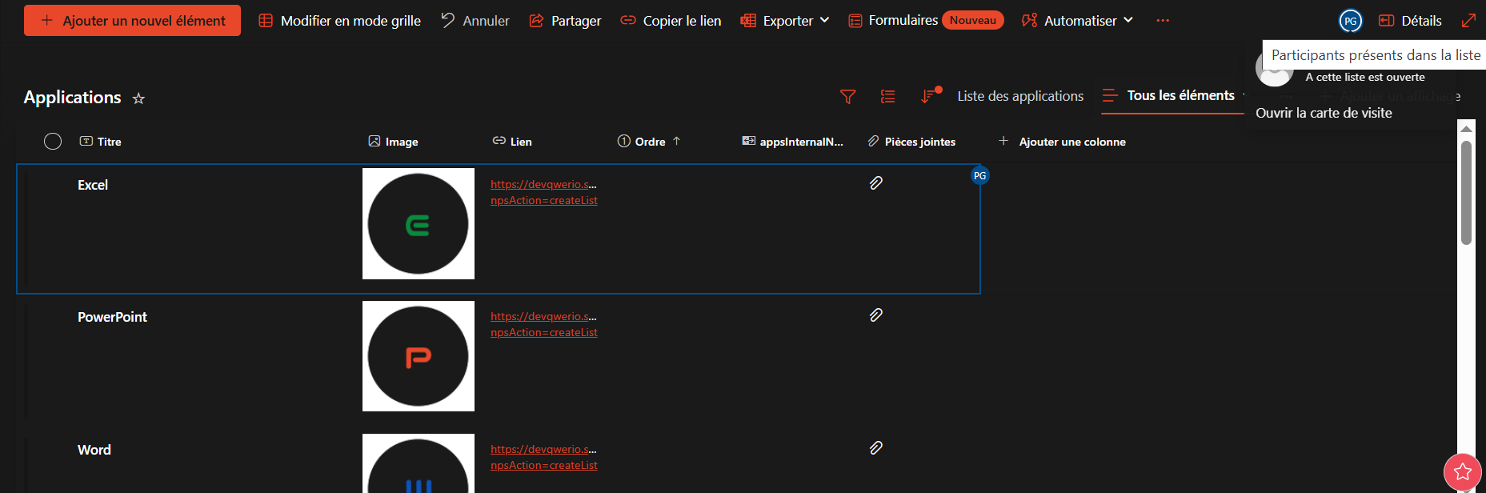Click the PowerPoint row attachment paperclip icon

(x=876, y=315)
